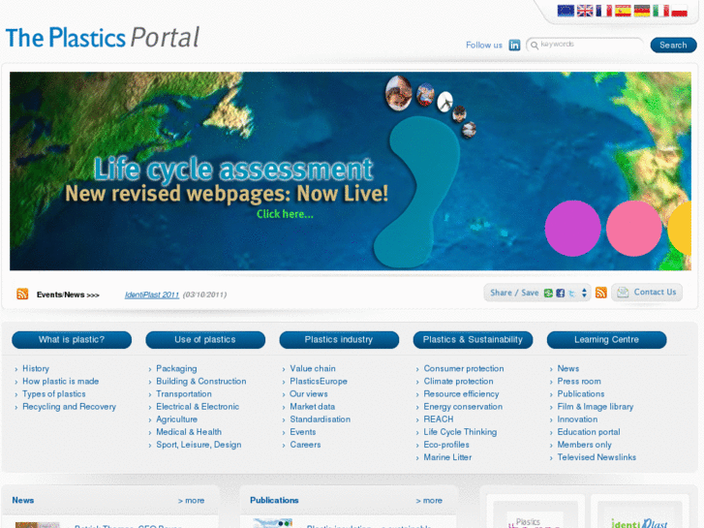Open 'Climate protection'

pyautogui.click(x=458, y=381)
